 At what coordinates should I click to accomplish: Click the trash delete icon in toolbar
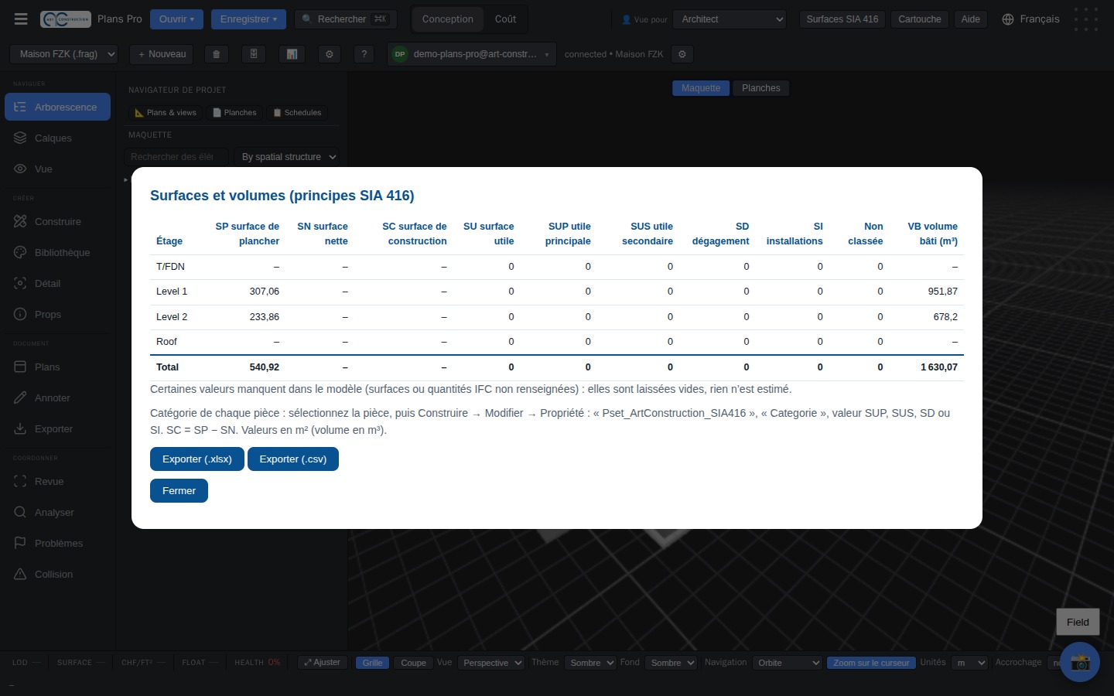click(x=216, y=54)
